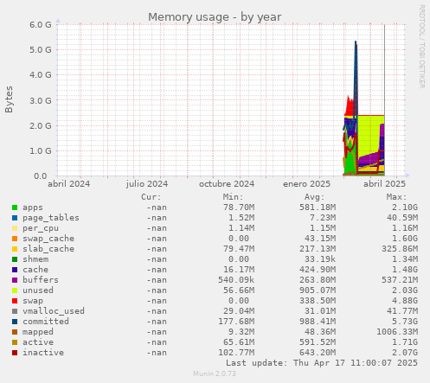
Task: Click the cache max value '1.48G'
Action: (x=405, y=270)
